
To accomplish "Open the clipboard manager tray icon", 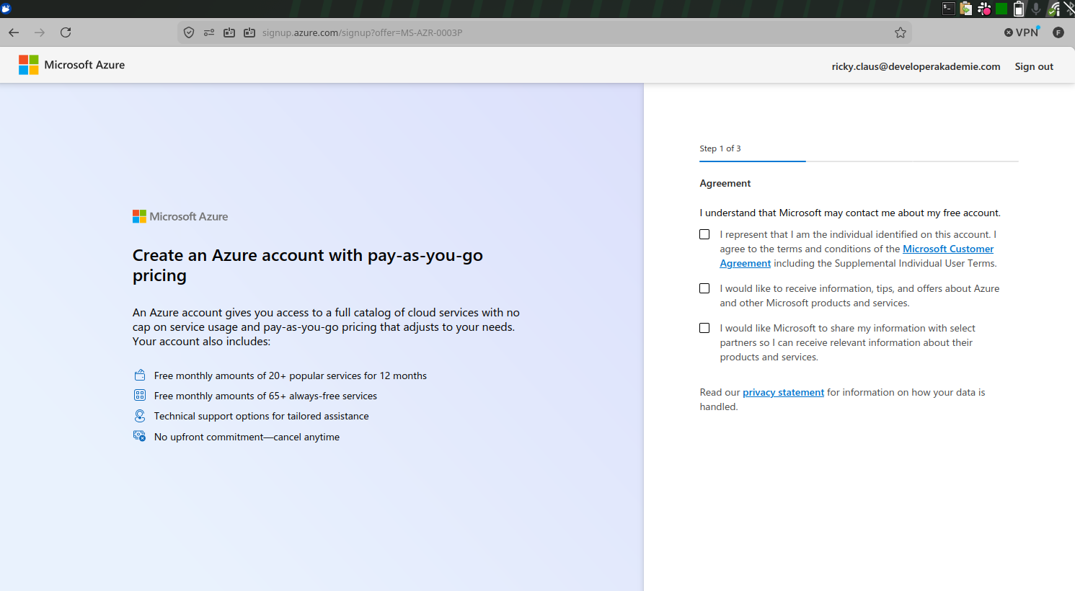I will [x=966, y=9].
